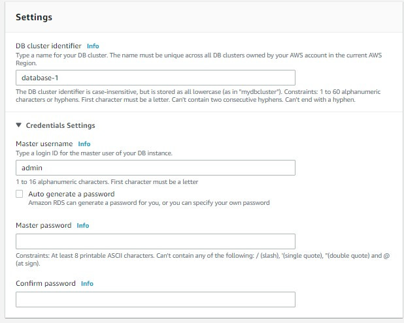Open Info link beside Confirm password
Image resolution: width=404 pixels, height=323 pixels.
pyautogui.click(x=87, y=284)
